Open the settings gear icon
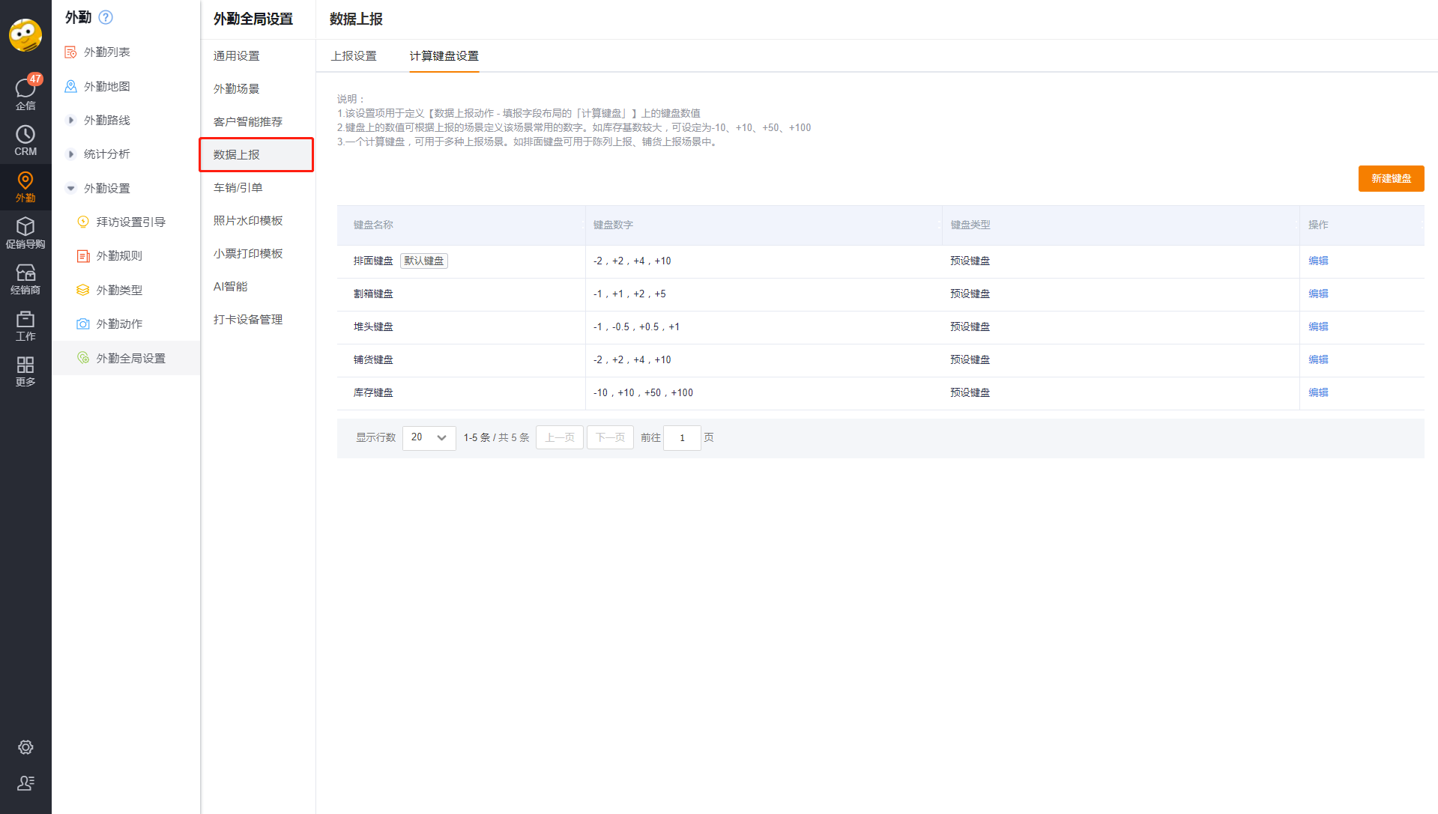The height and width of the screenshot is (814, 1438). [25, 747]
